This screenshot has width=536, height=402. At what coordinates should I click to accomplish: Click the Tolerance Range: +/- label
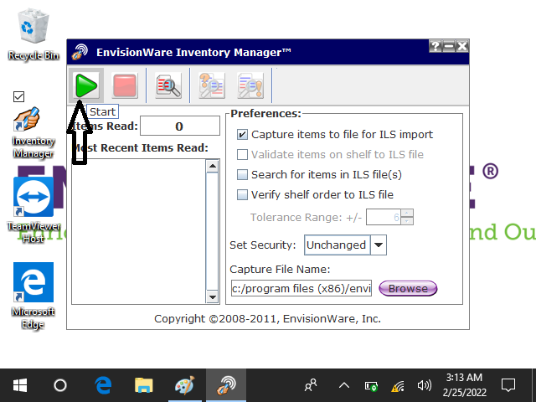coord(306,218)
